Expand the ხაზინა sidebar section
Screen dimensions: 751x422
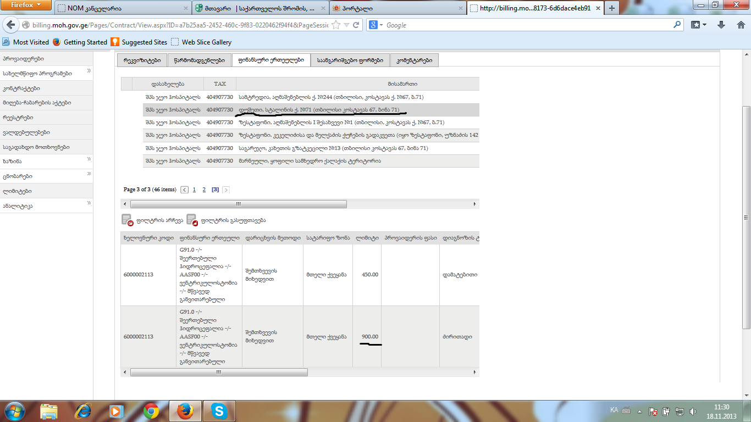click(89, 160)
